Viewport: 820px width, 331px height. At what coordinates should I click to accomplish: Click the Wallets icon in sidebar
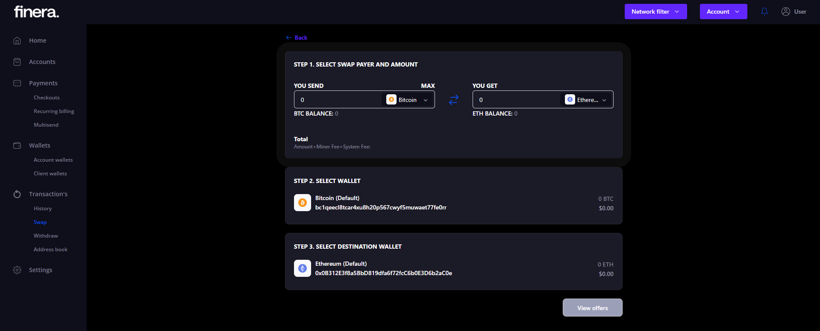click(x=17, y=145)
